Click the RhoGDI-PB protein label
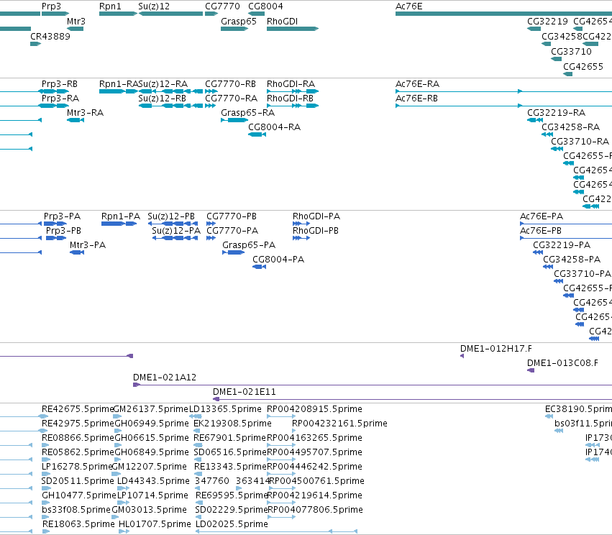The width and height of the screenshot is (612, 535). (x=316, y=231)
